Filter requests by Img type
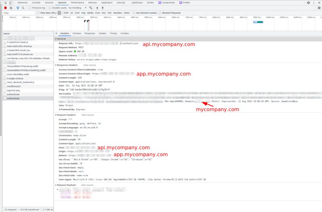322x212 pixels. (x=83, y=13)
